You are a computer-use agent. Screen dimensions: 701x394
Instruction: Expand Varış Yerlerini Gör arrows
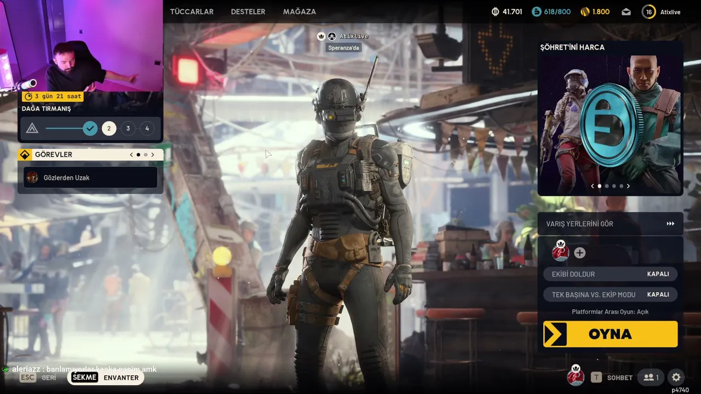670,224
